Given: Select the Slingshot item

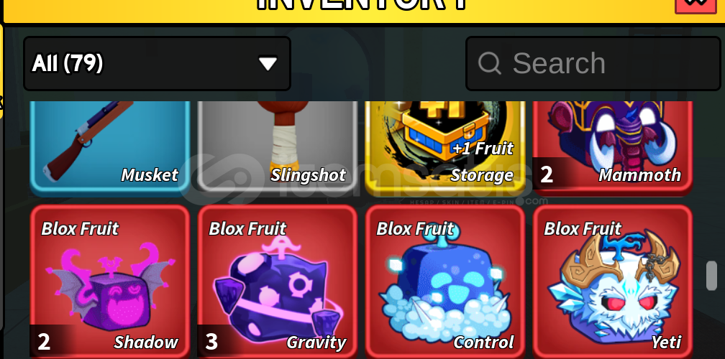Looking at the screenshot, I should tap(278, 148).
